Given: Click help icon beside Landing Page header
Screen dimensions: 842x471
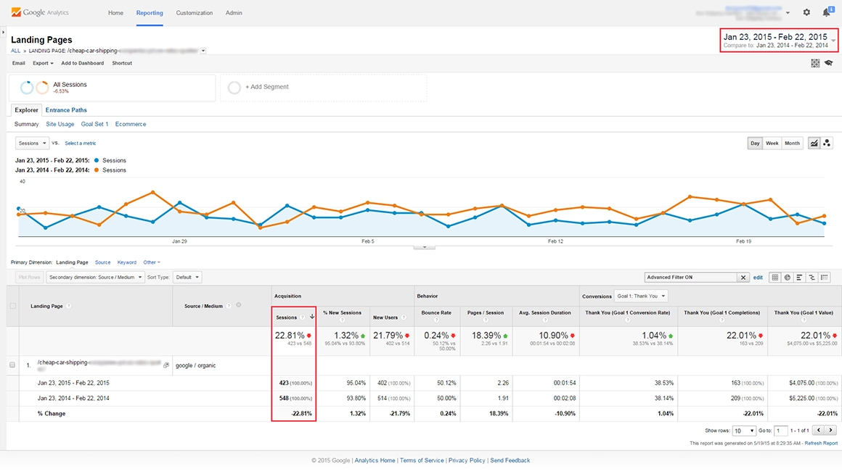Looking at the screenshot, I should [x=68, y=306].
